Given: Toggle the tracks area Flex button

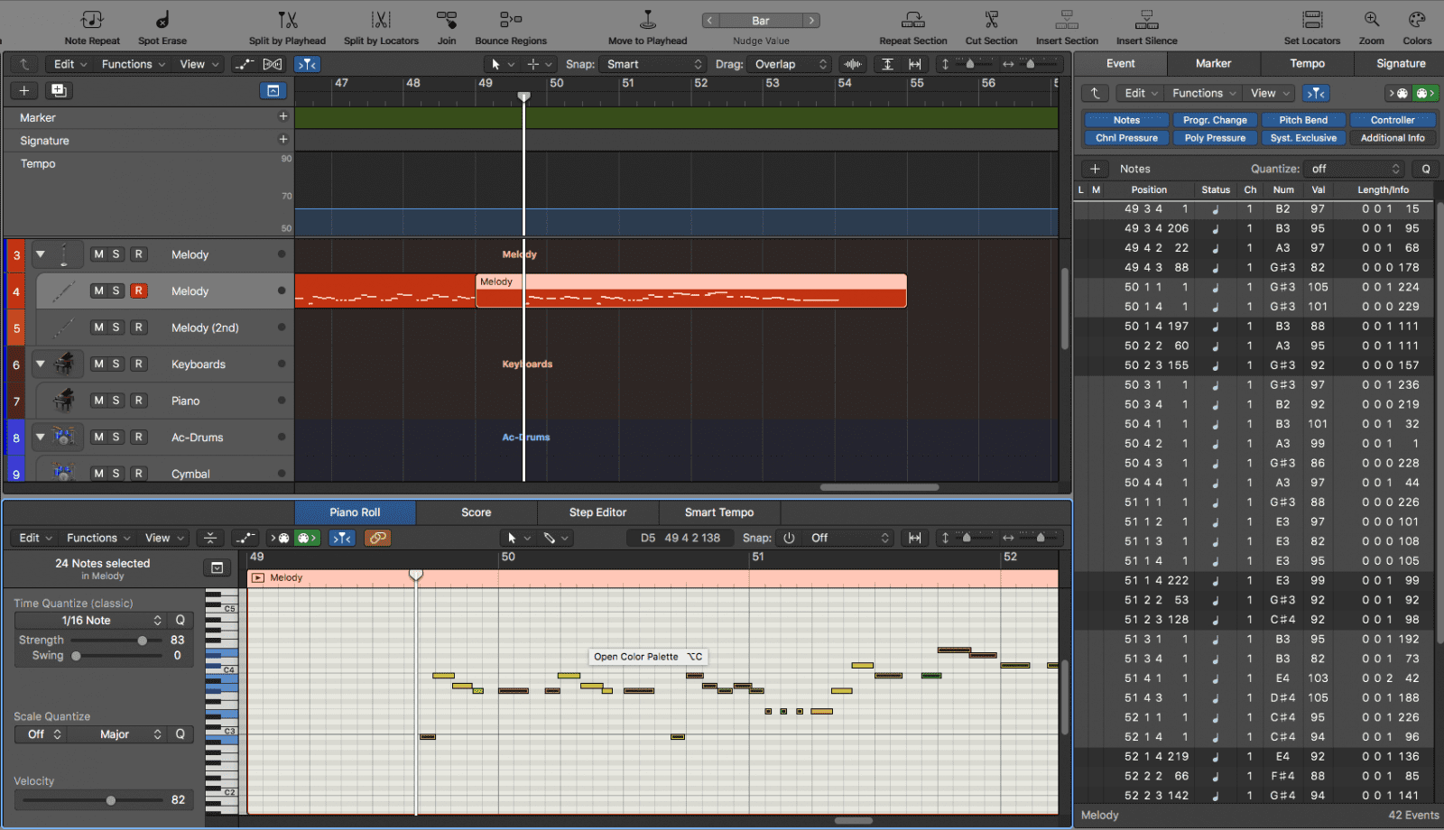Looking at the screenshot, I should [273, 64].
